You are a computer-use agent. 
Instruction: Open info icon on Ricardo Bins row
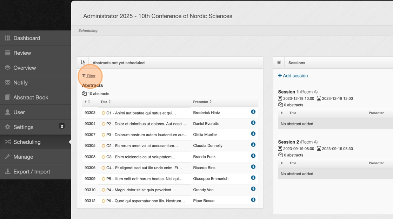(x=253, y=167)
